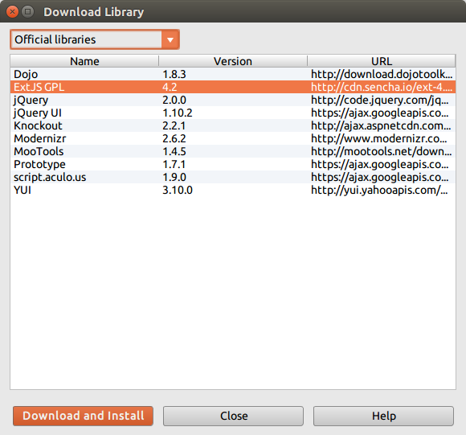
Task: Select the ExtJS GPL library row
Action: (233, 87)
